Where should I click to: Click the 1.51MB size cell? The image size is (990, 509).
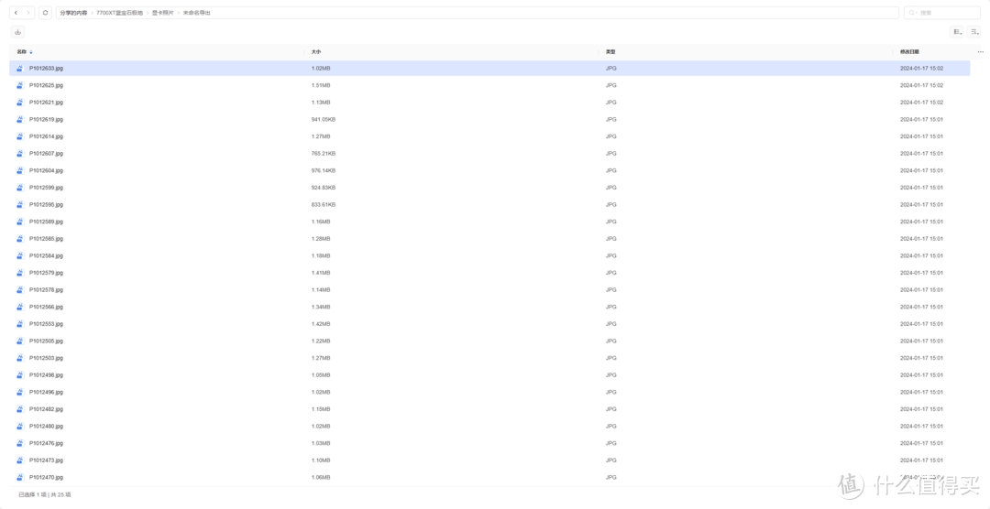pos(321,85)
